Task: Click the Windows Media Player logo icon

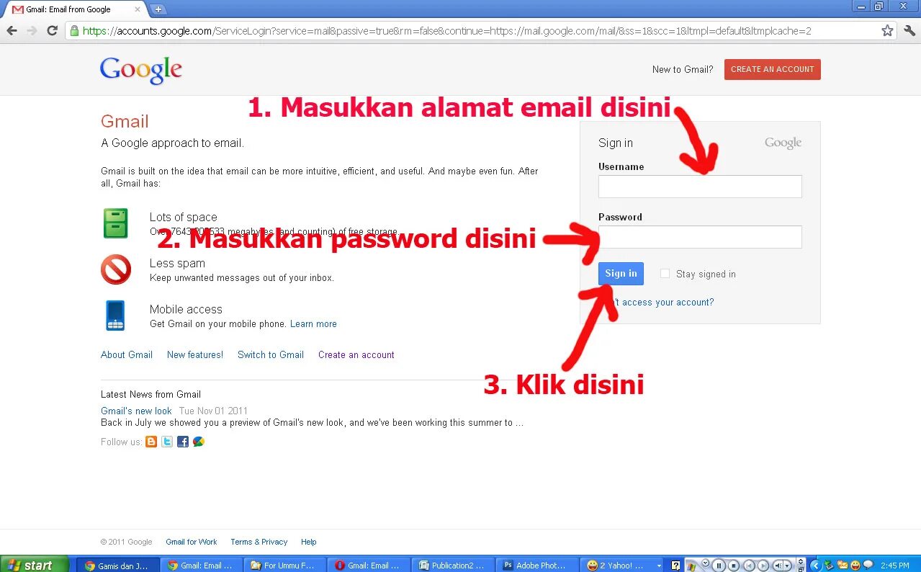Action: (x=691, y=567)
